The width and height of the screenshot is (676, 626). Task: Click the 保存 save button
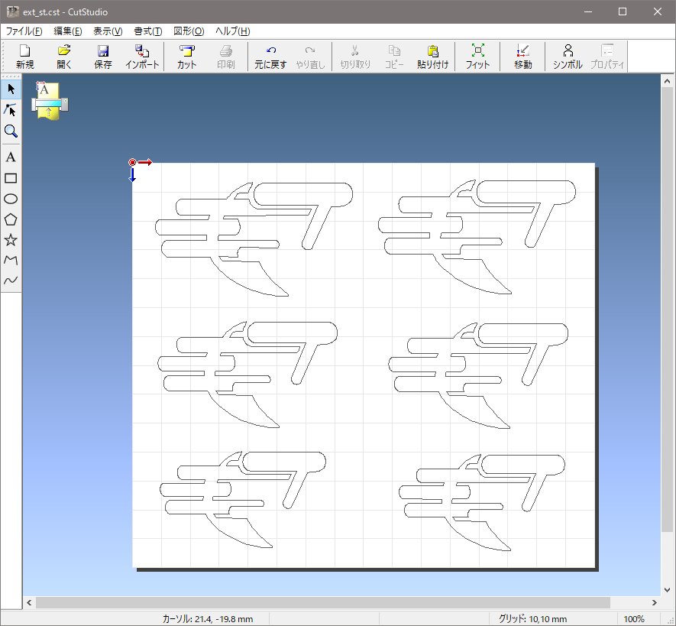[x=103, y=57]
